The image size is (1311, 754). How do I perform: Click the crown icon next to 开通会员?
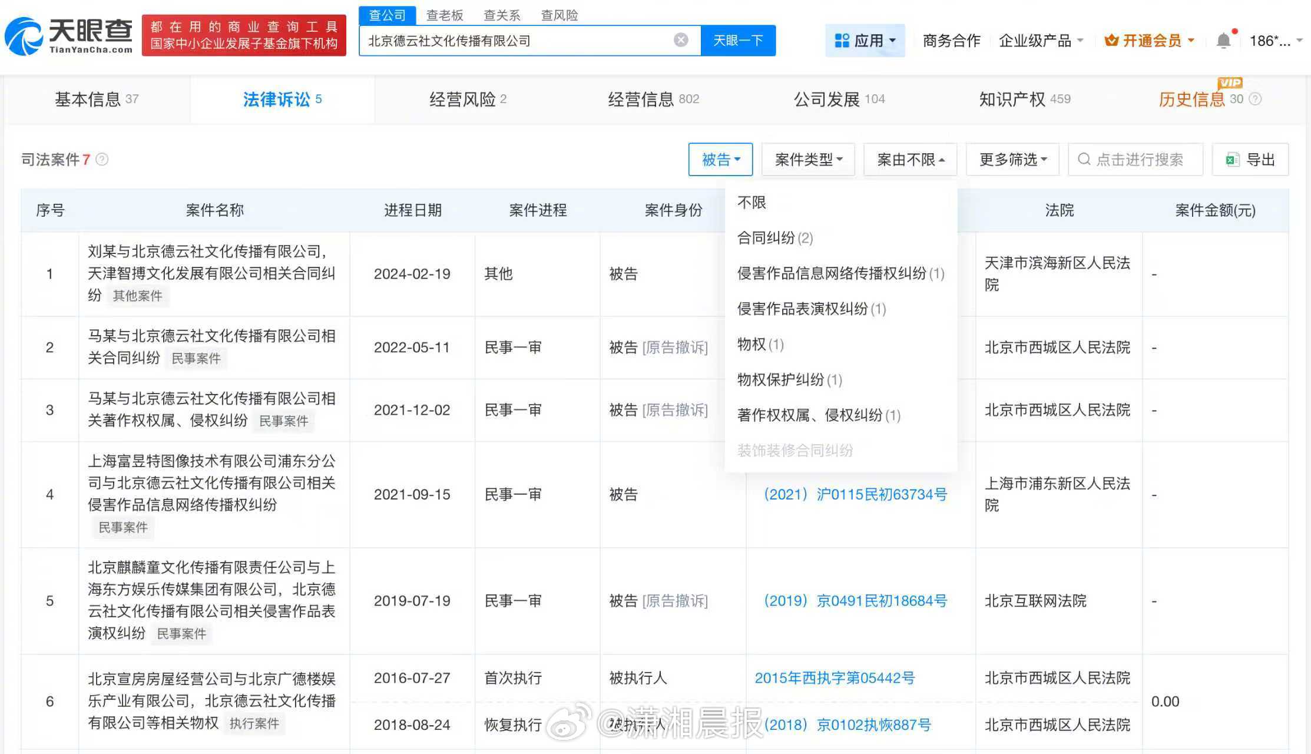[1111, 39]
